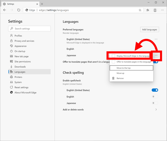Open Printers settings
Image resolution: width=167 pixels, height=141 pixels.
(30, 77)
